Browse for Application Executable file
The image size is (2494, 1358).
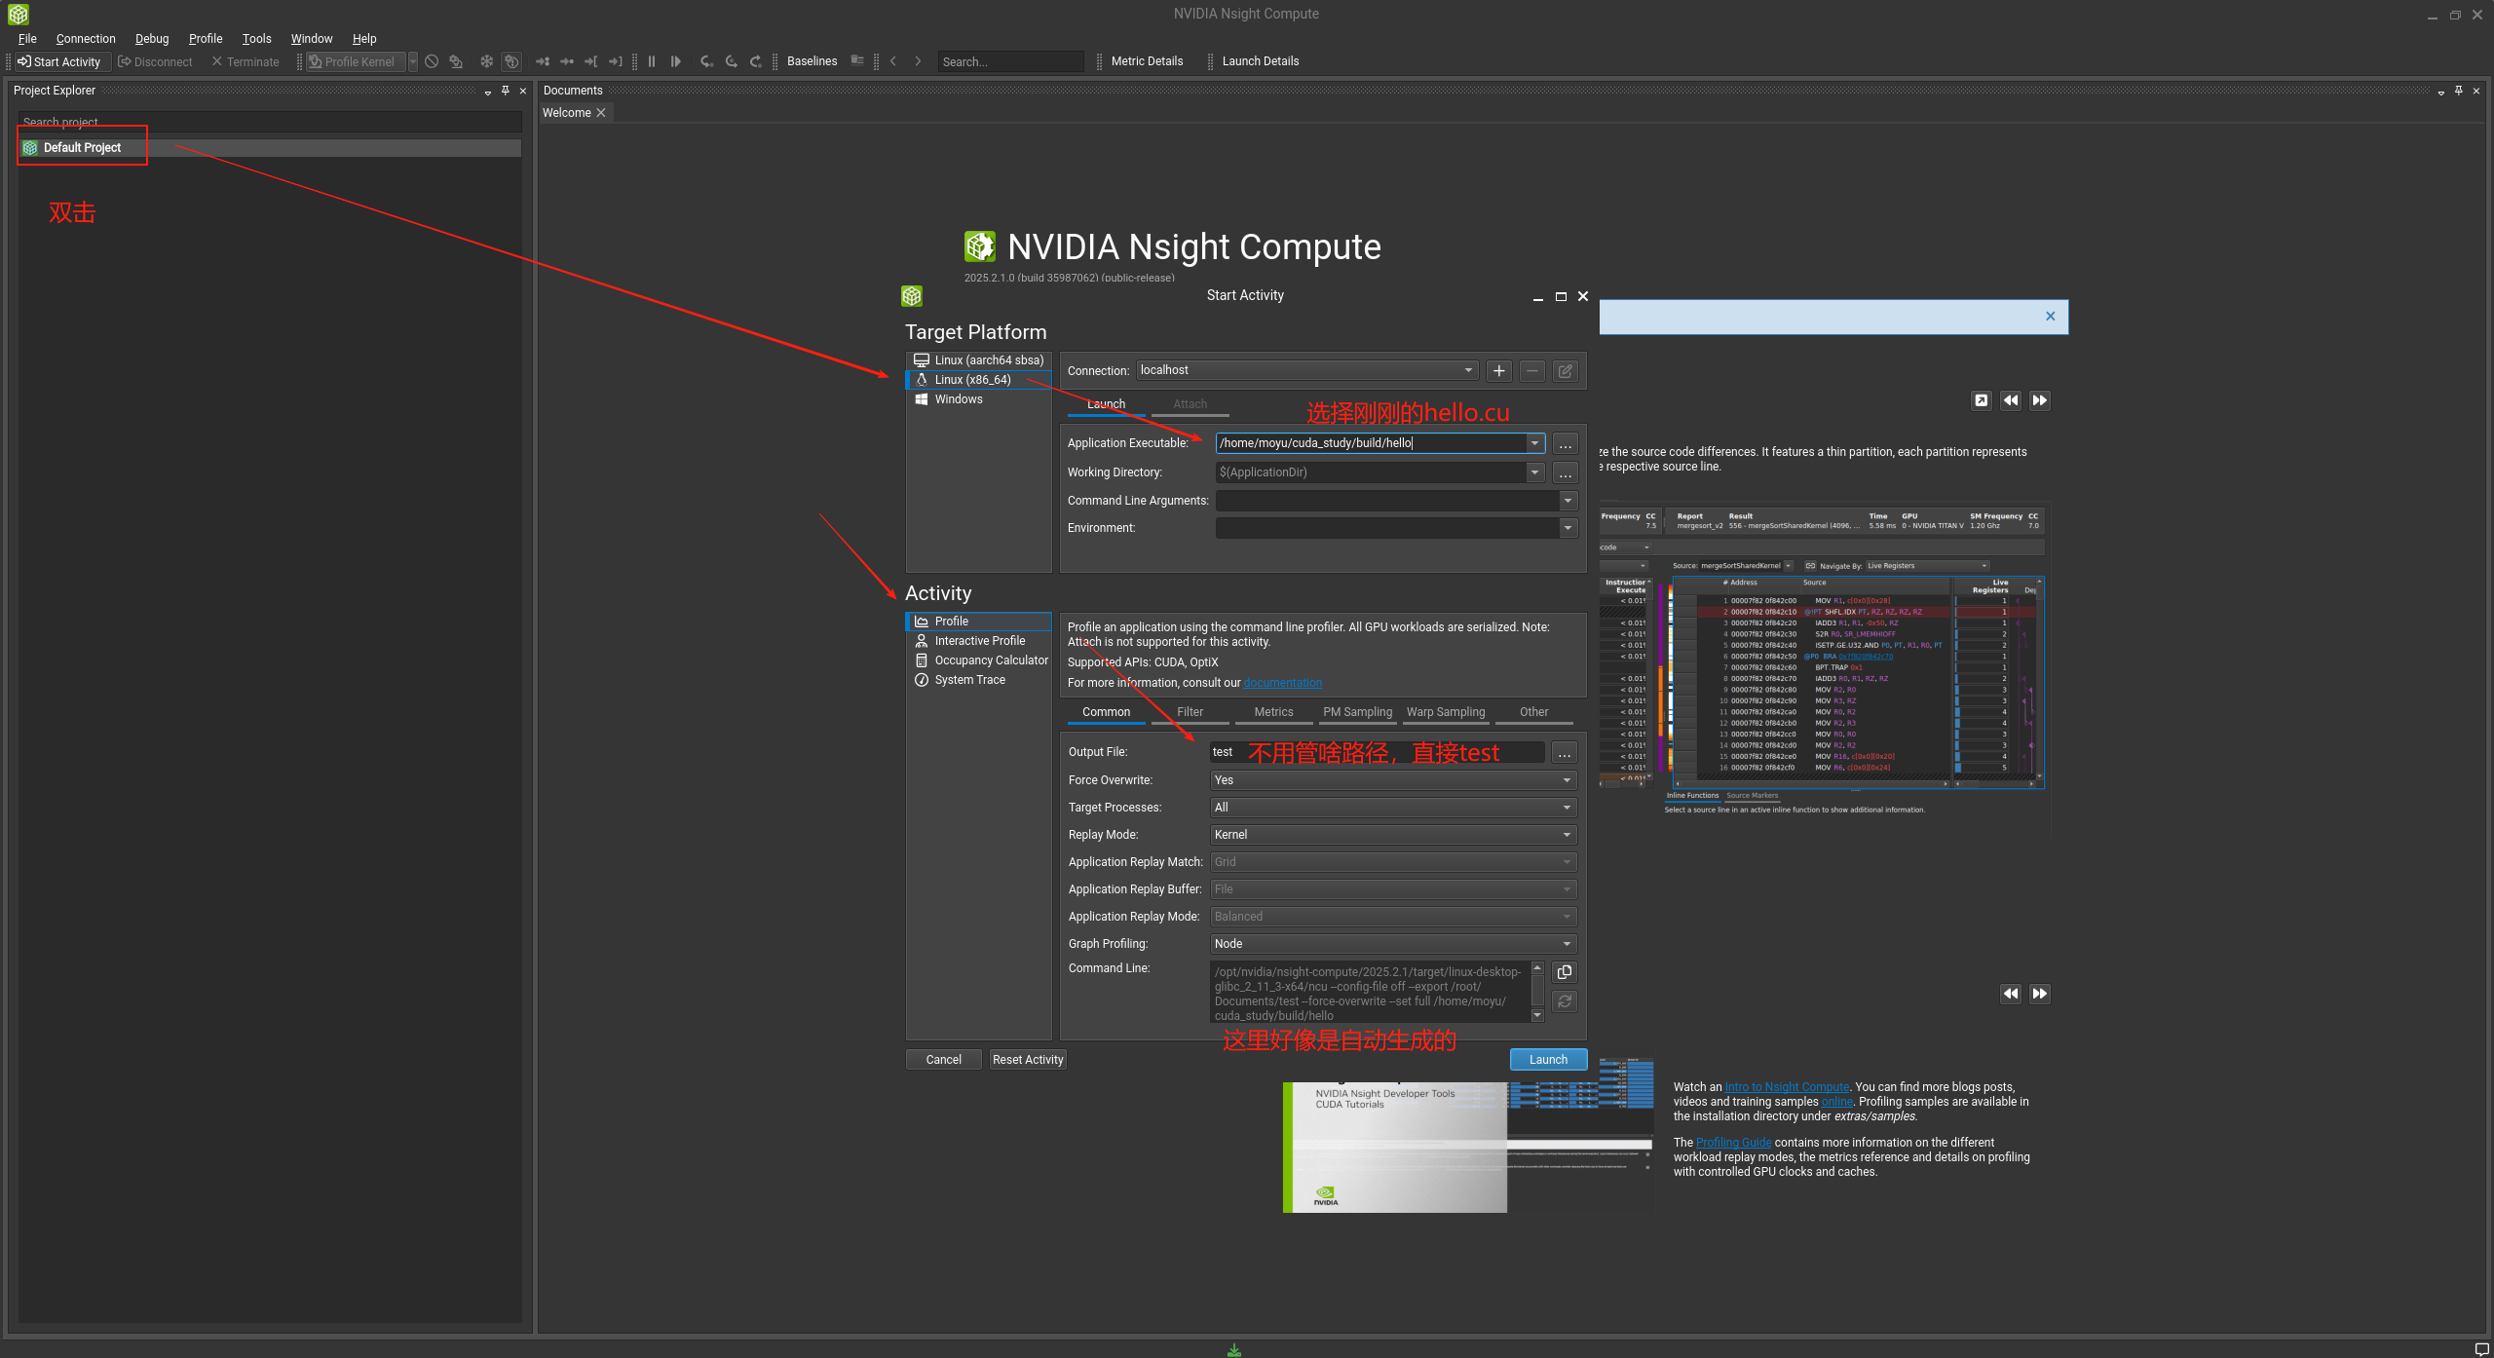1565,444
